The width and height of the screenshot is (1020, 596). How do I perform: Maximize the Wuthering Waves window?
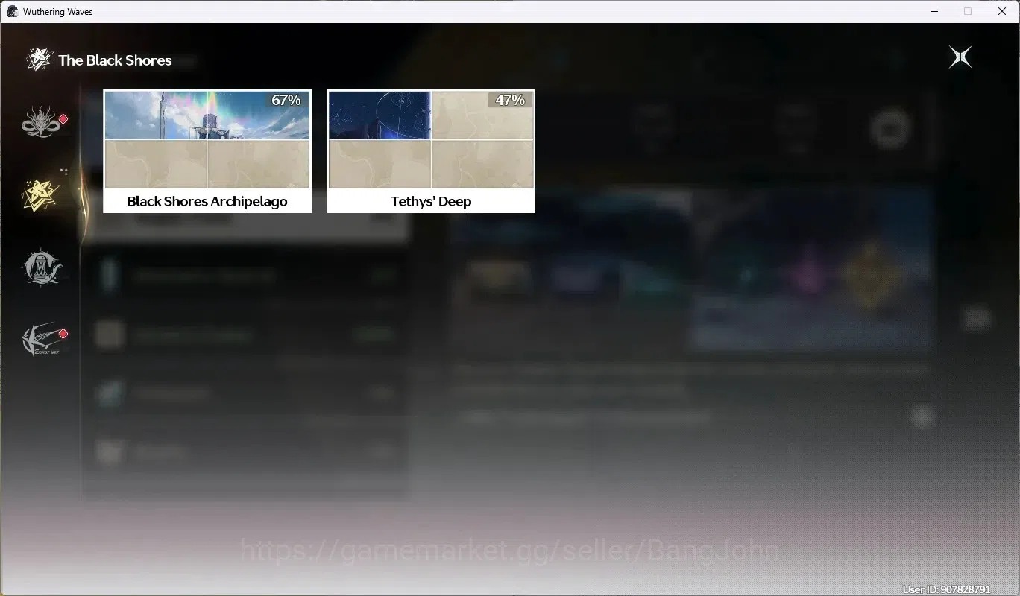pos(968,11)
